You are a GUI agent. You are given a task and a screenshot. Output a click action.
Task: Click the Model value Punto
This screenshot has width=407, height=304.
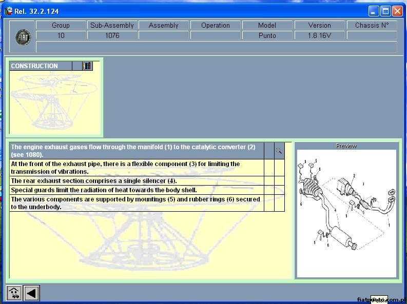267,35
